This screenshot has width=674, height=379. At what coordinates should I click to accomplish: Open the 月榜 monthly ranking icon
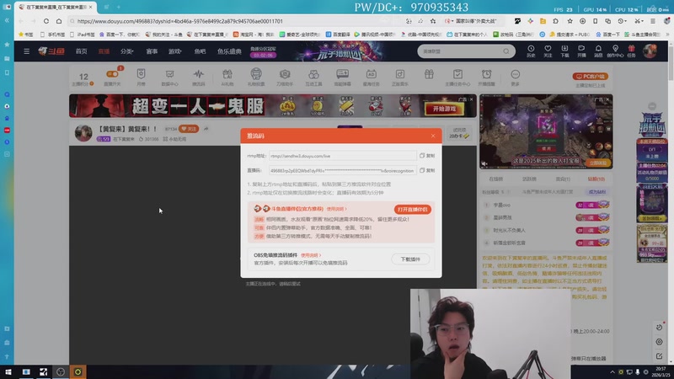click(x=141, y=77)
